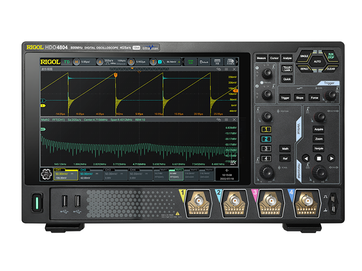Open the settings gear icon on screen

click(46, 174)
